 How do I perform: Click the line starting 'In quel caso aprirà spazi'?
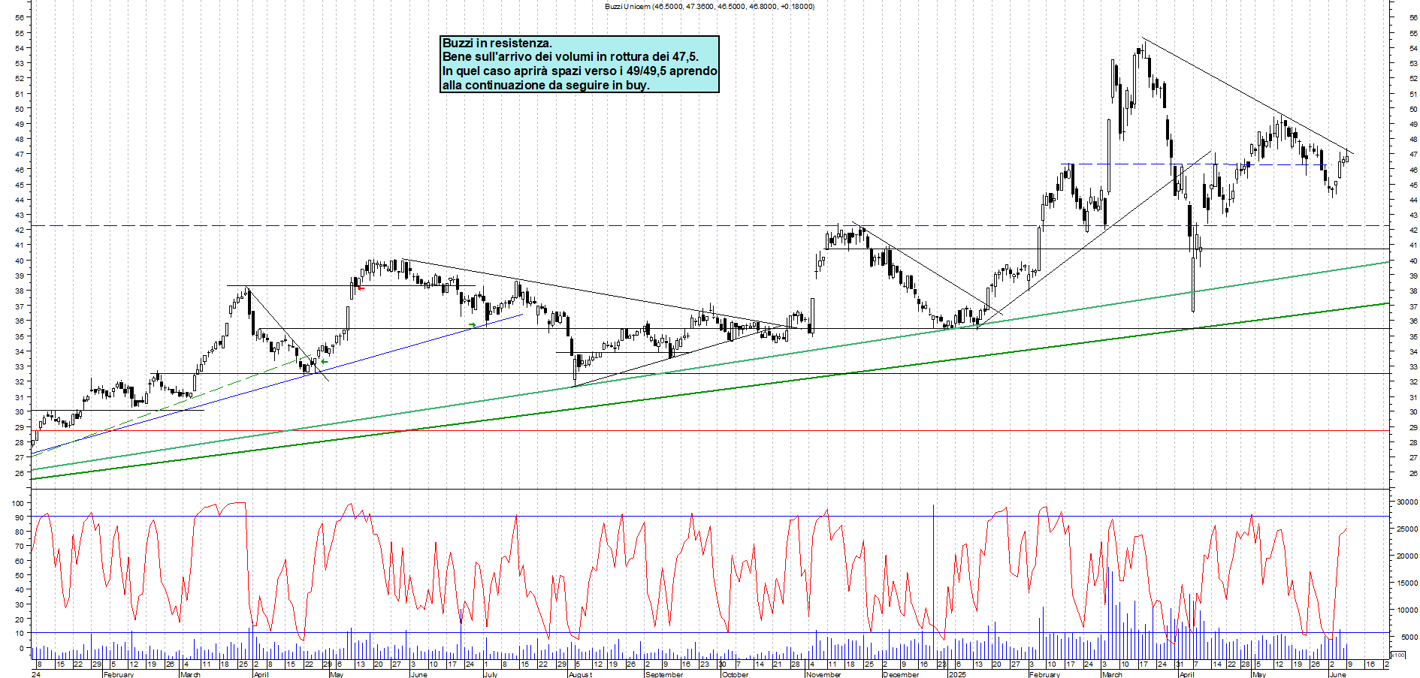[579, 71]
